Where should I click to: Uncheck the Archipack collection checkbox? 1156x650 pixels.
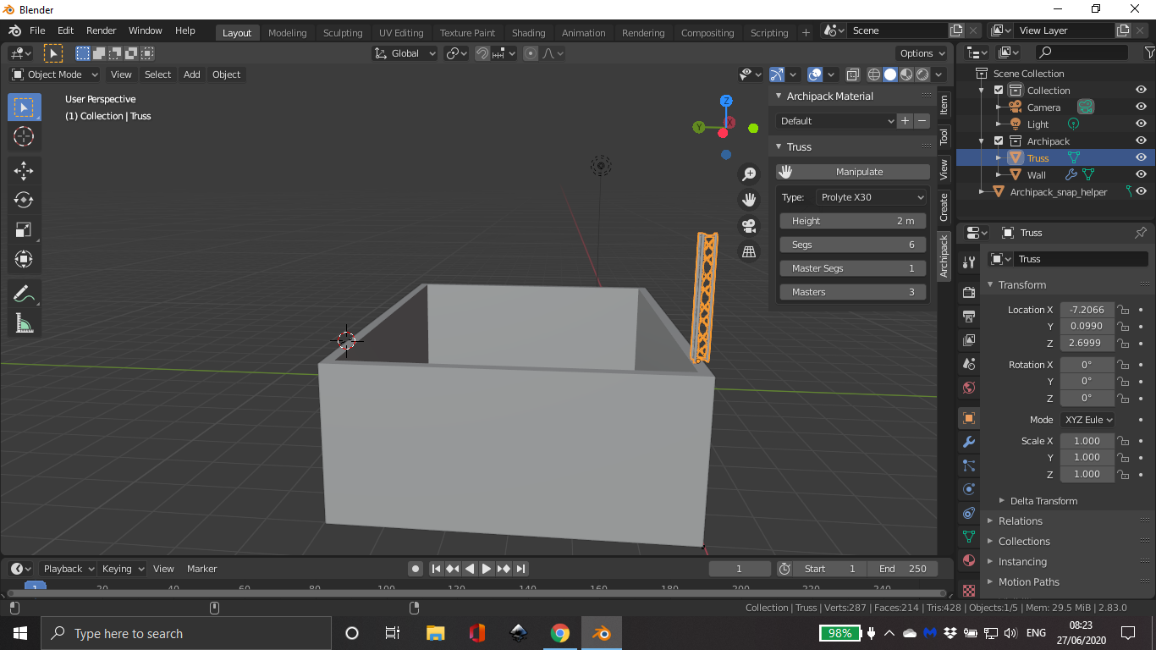pyautogui.click(x=999, y=140)
